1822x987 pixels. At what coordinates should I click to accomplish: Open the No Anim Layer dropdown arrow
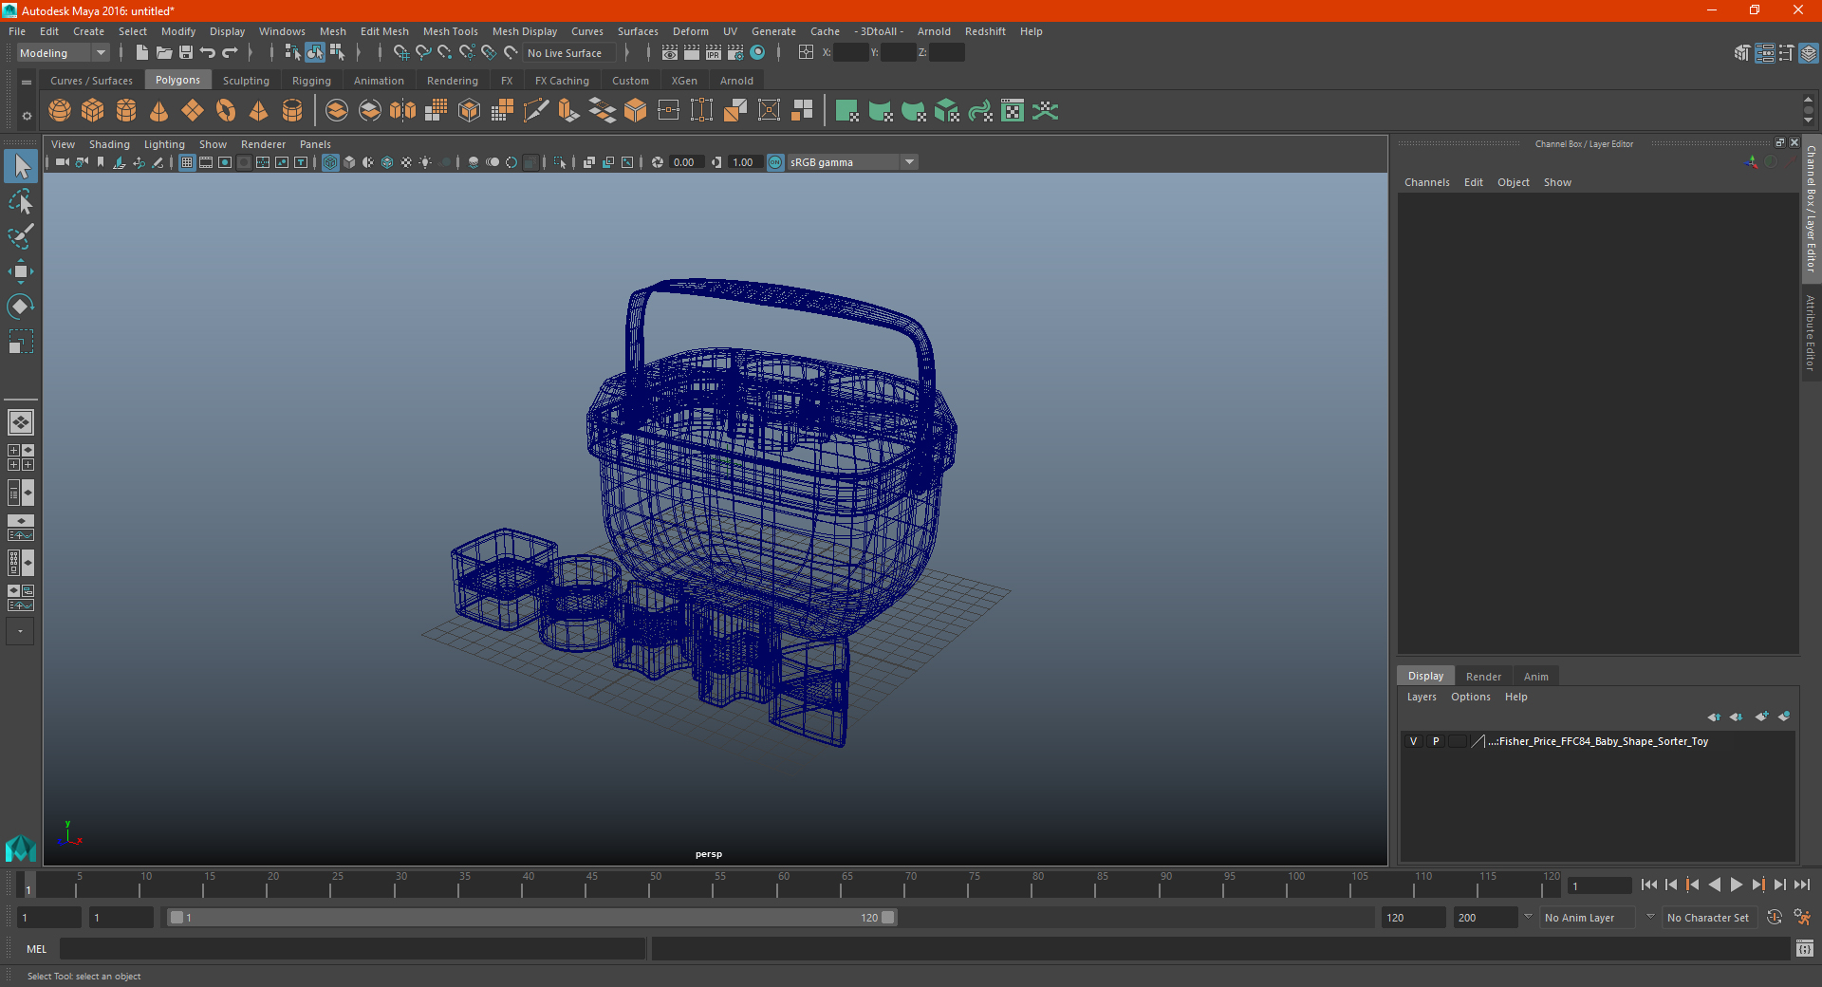tap(1528, 917)
